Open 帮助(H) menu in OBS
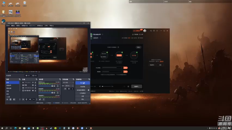Viewport: 232px width, 130px height. point(52,26)
